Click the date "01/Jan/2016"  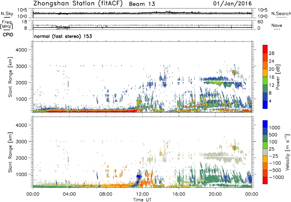click(232, 3)
